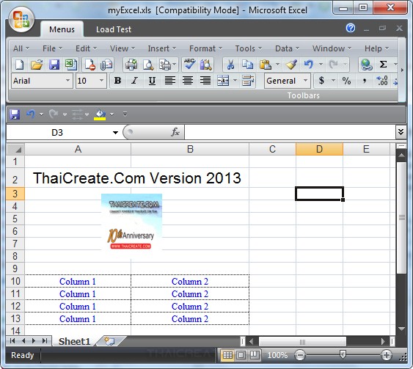This screenshot has width=413, height=369.
Task: Open the Arial font name dropdown
Action: click(67, 81)
